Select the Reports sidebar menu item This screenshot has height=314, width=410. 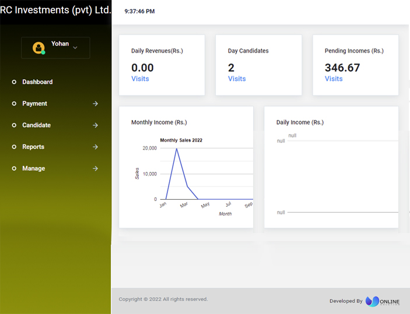pos(33,147)
